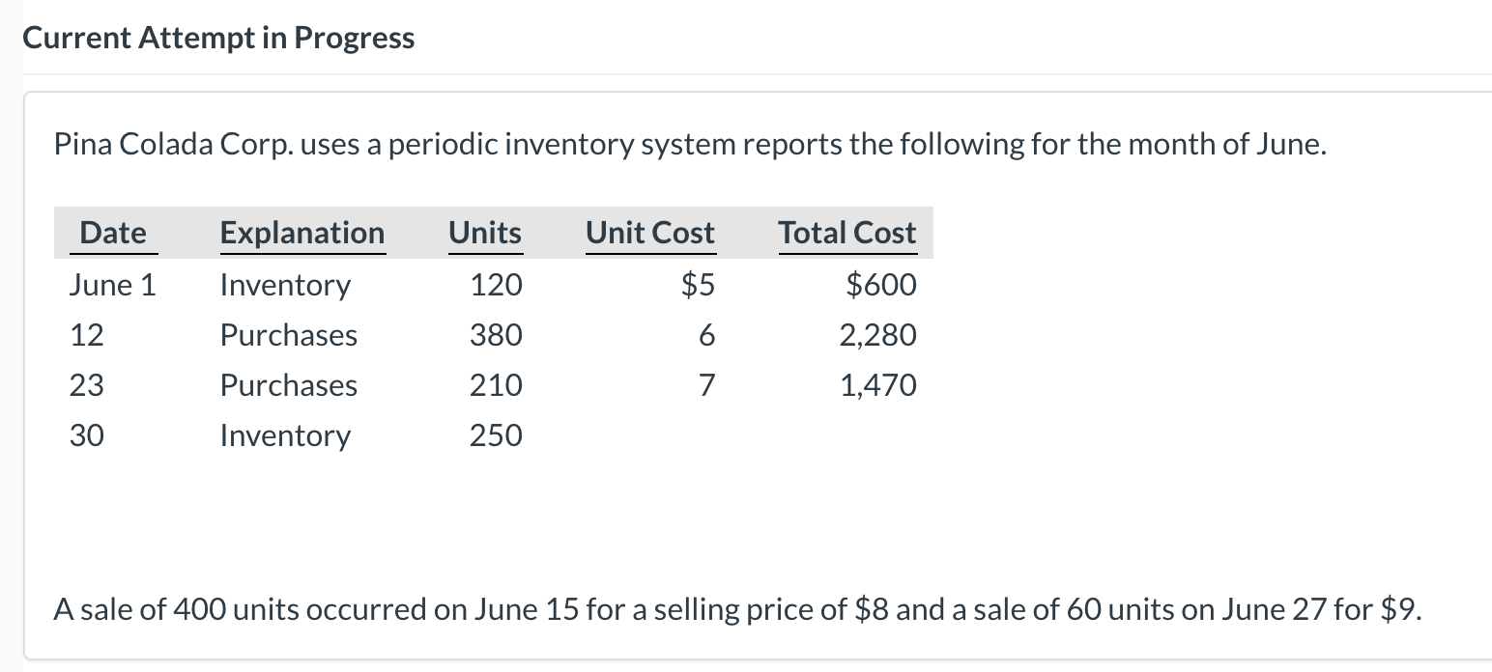
Task: Select the Date column header
Action: tap(113, 233)
